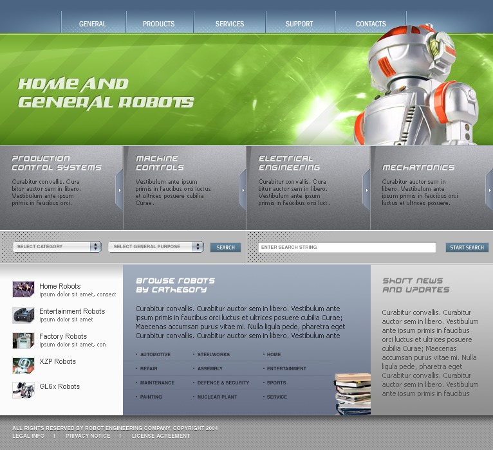Open the Legal Info footer link
The height and width of the screenshot is (450, 493).
click(28, 437)
